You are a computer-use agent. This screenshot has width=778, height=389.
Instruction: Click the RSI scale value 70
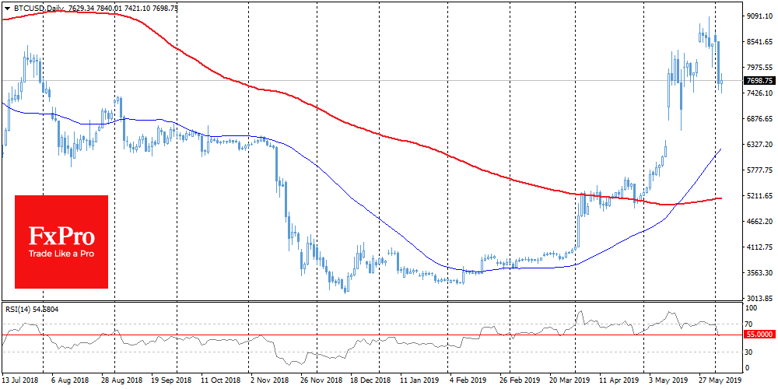(x=748, y=324)
